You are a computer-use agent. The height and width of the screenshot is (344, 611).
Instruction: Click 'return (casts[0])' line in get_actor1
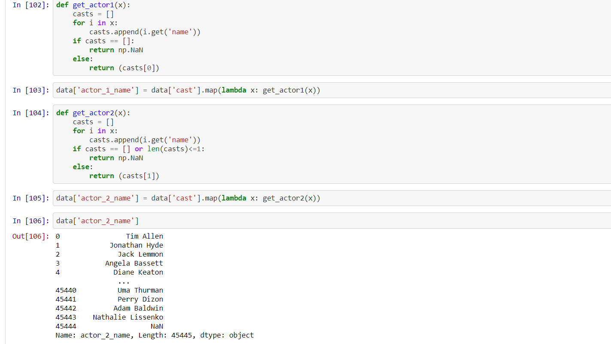124,68
